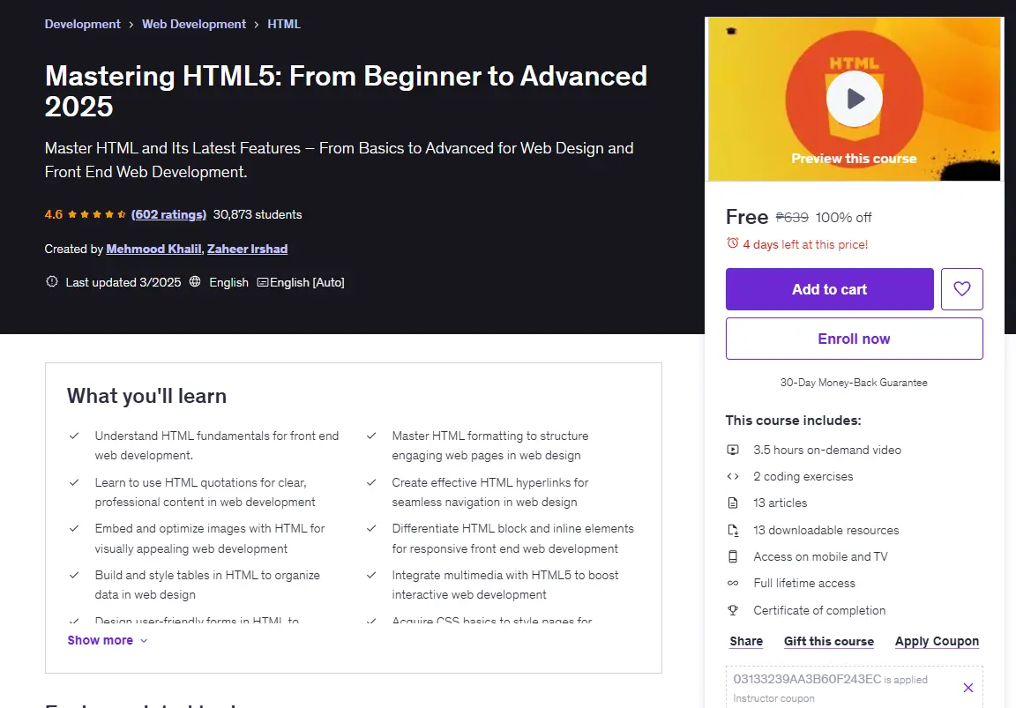
Task: Click the code brackets icon for coding exercises
Action: tap(733, 476)
